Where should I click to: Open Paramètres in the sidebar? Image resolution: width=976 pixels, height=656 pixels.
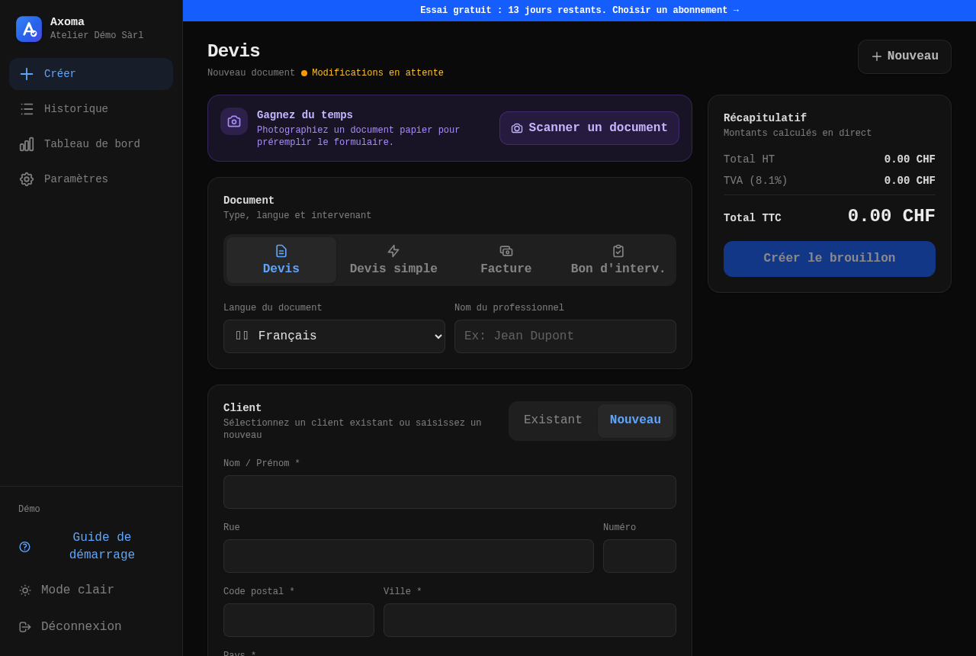[91, 179]
